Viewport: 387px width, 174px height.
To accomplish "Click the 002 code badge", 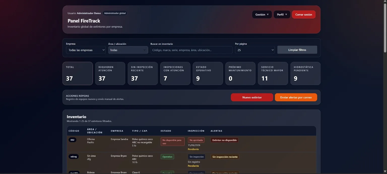I will click(72, 140).
